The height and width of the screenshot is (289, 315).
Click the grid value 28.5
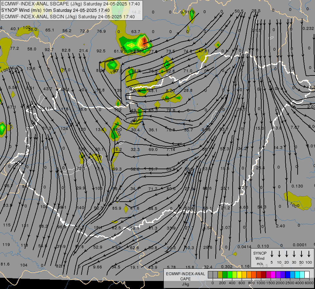[x=256, y=11]
